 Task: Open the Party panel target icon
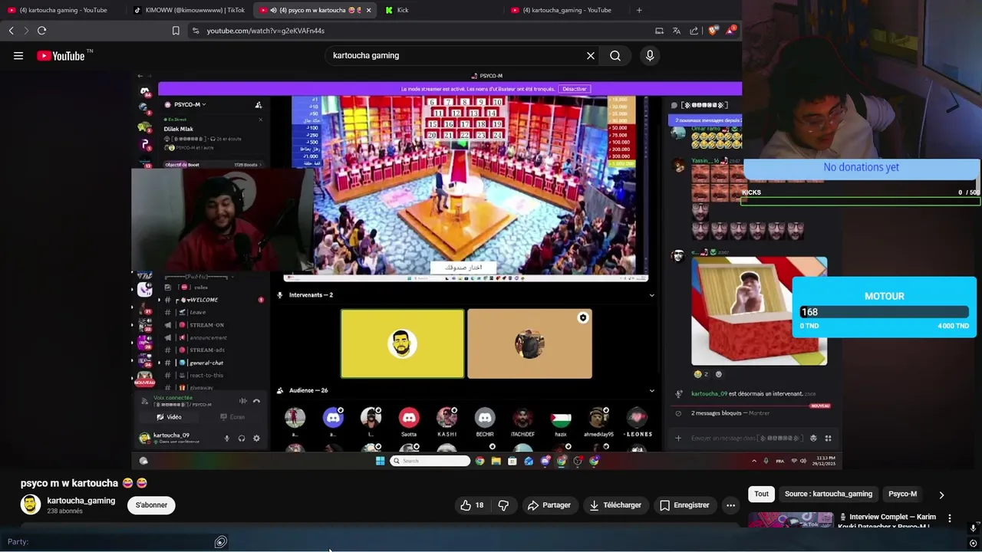(x=220, y=542)
